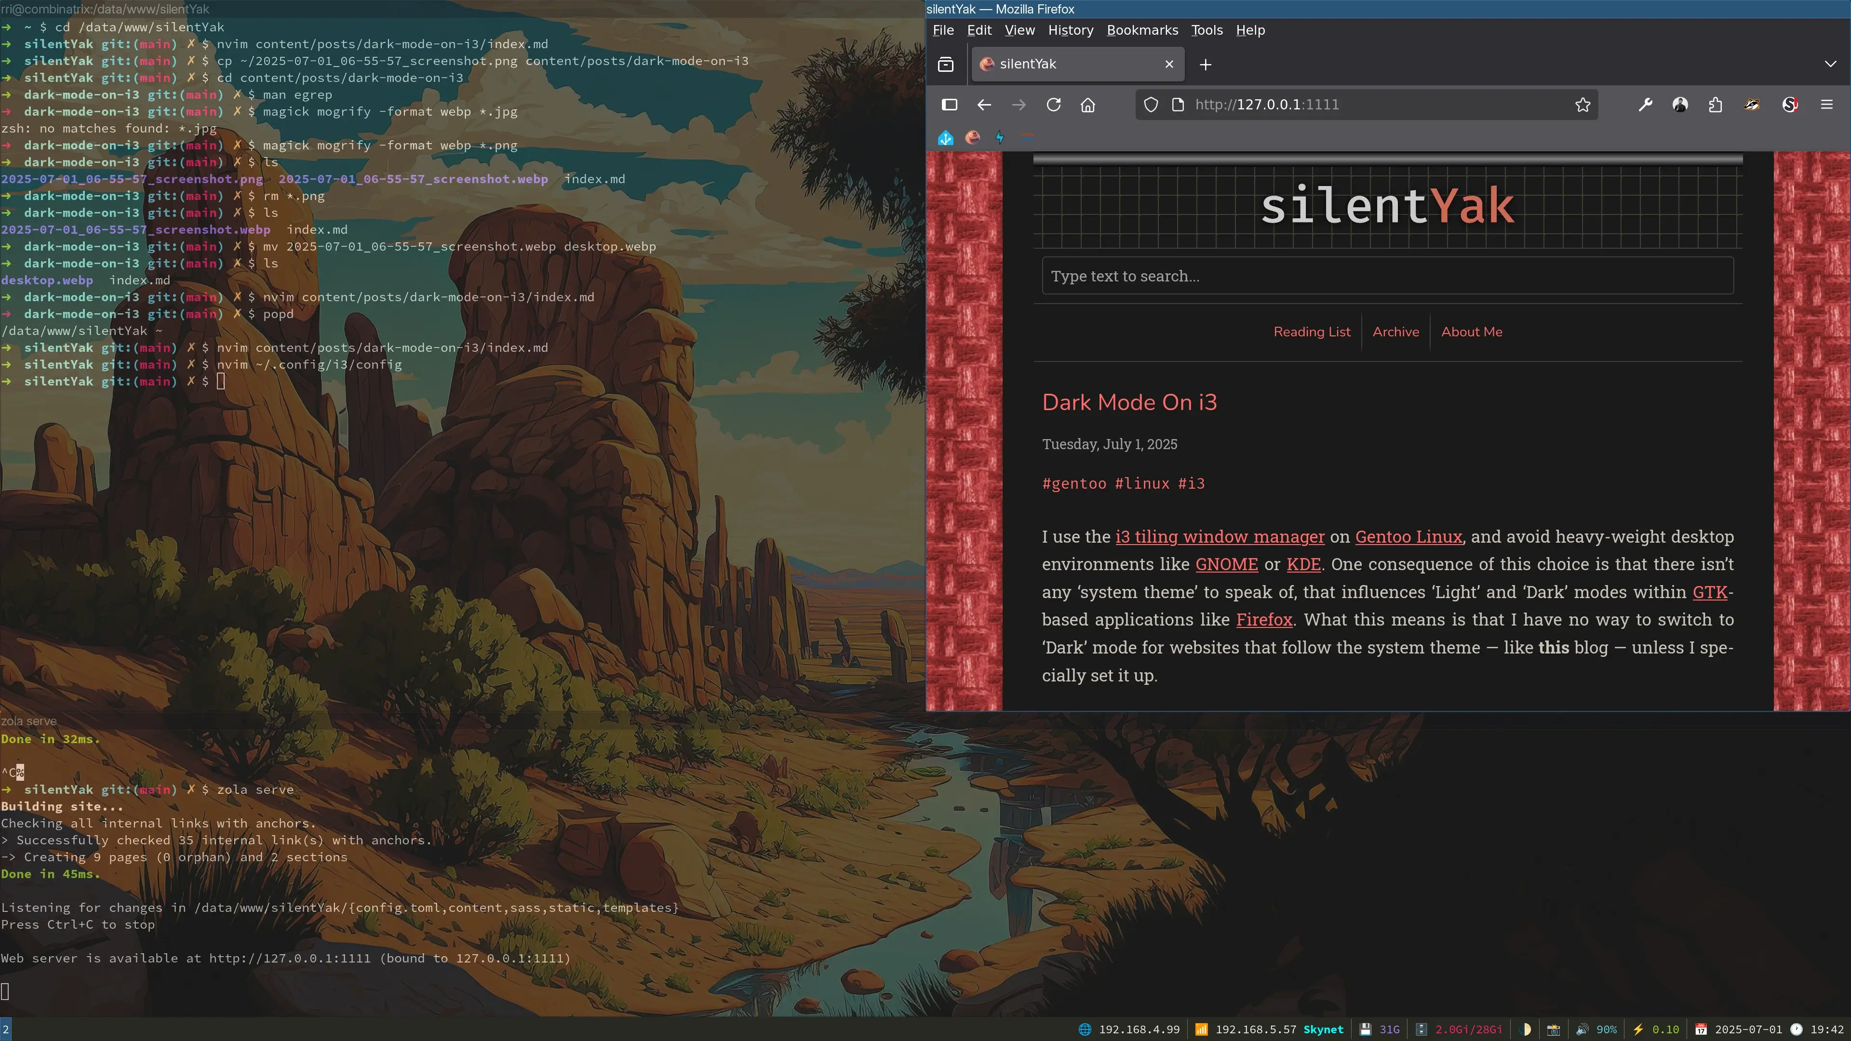Open the silentYak bookmark favicon
Image resolution: width=1851 pixels, height=1041 pixels.
972,137
